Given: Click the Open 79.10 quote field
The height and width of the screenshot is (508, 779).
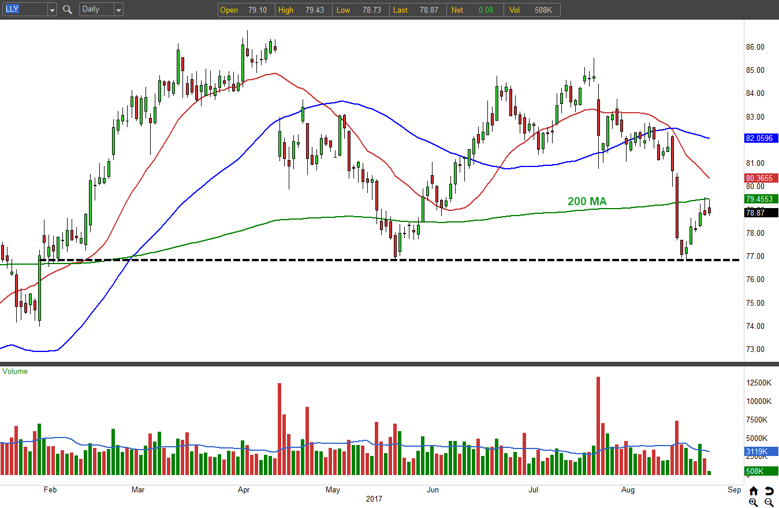Looking at the screenshot, I should (245, 10).
